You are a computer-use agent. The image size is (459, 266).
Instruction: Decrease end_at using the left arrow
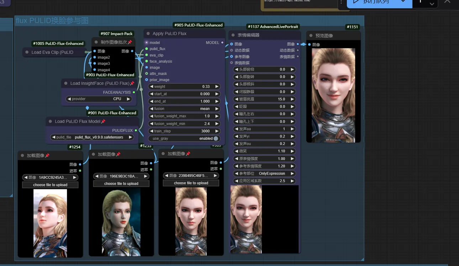tap(152, 101)
